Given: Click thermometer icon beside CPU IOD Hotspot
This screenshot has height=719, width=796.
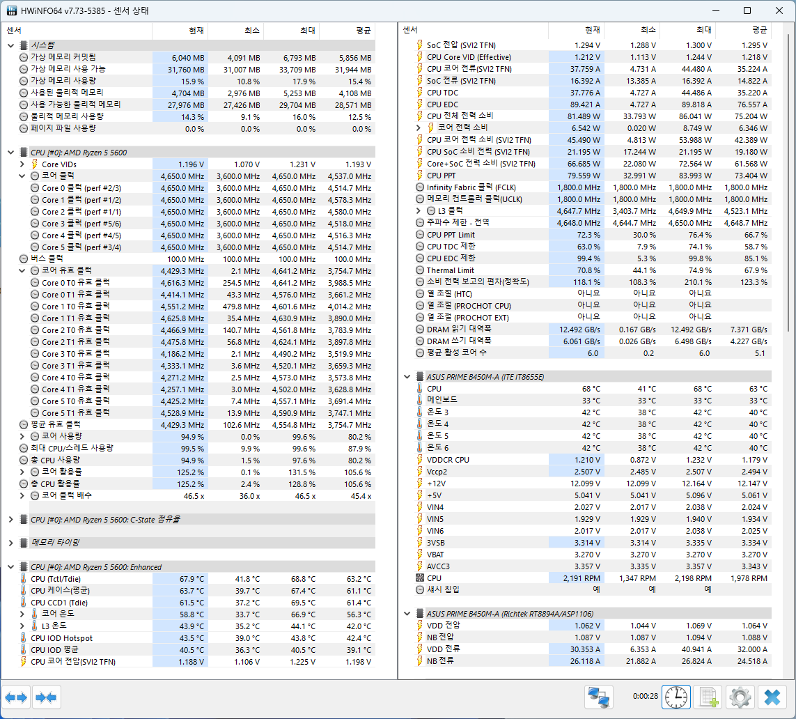Looking at the screenshot, I should (x=24, y=637).
